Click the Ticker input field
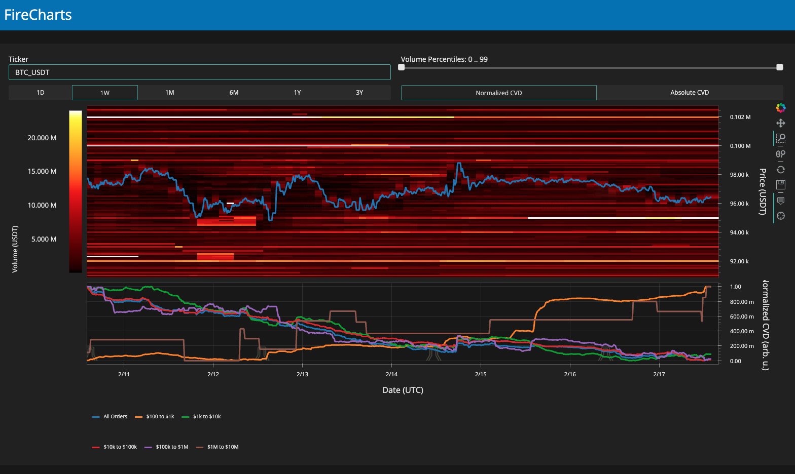The height and width of the screenshot is (474, 795). 199,72
